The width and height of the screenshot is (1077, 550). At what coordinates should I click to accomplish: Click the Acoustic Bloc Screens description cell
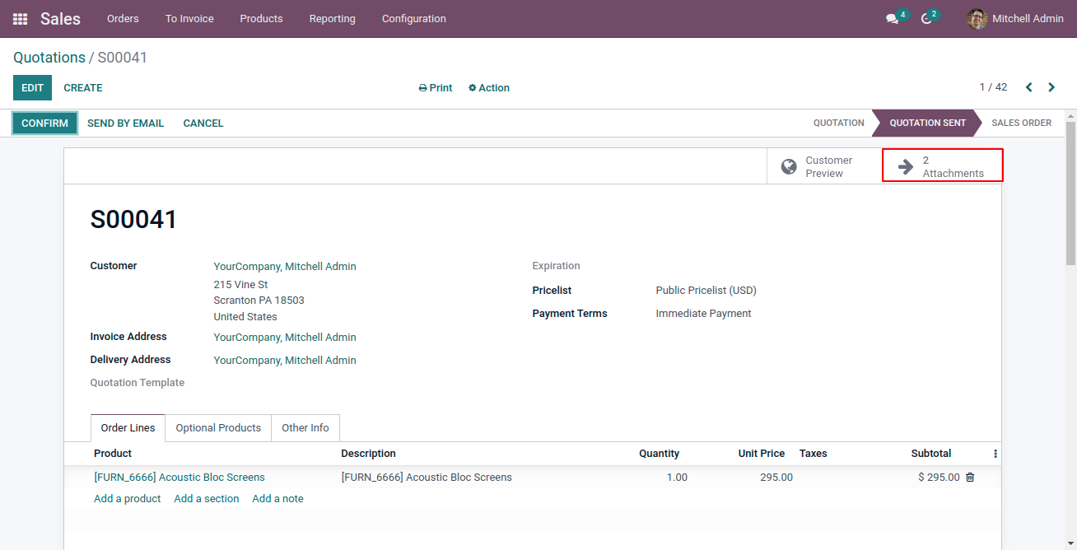tap(427, 478)
